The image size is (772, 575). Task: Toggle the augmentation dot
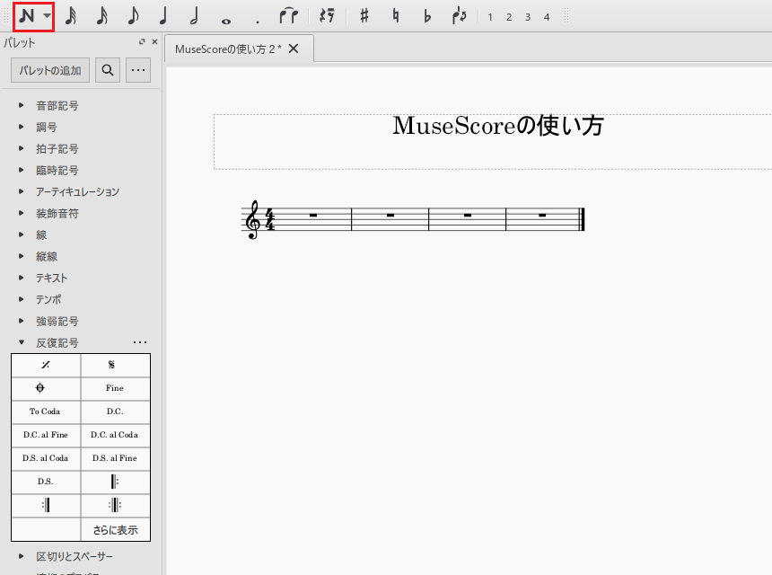[x=257, y=22]
